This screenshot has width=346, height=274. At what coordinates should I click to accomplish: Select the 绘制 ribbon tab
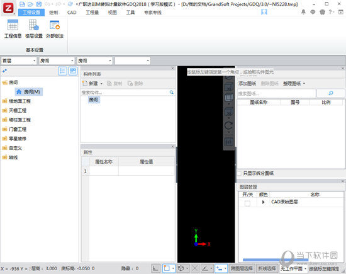(53, 13)
